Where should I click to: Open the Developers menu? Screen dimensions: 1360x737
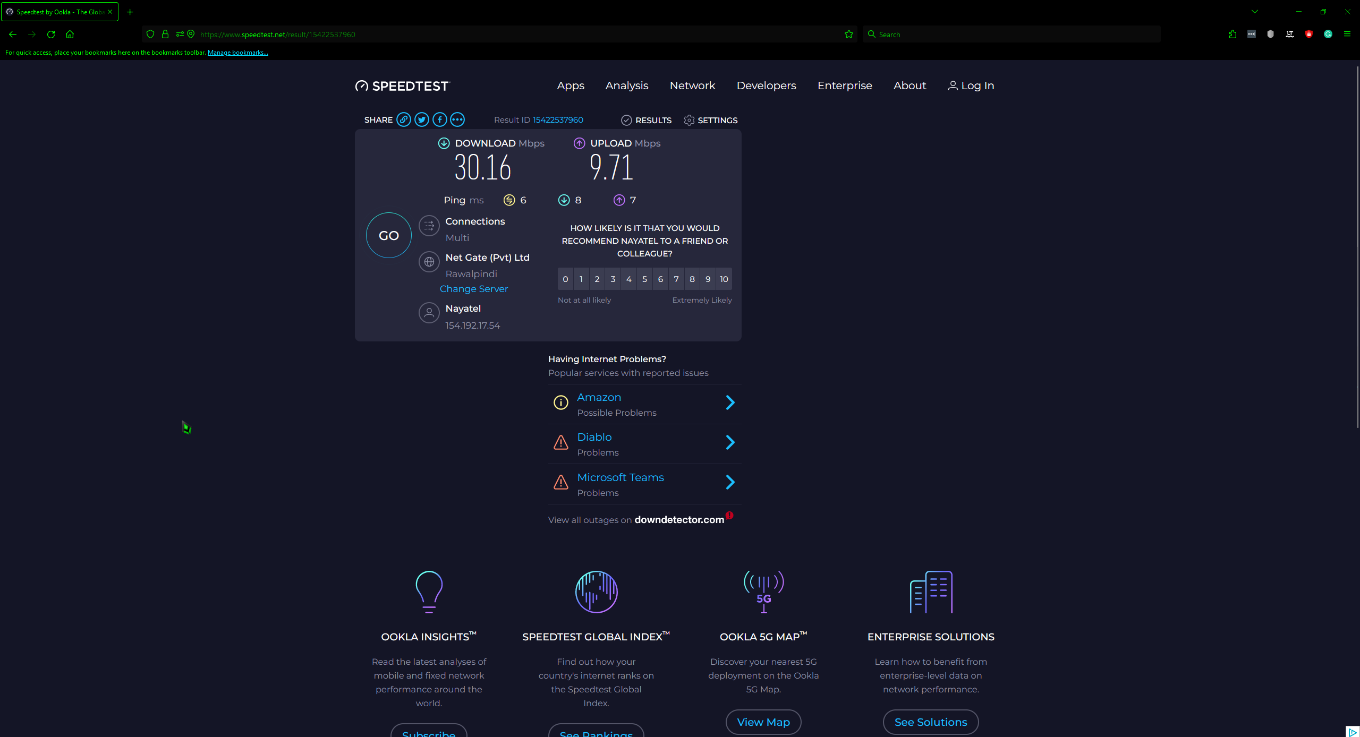coord(766,85)
